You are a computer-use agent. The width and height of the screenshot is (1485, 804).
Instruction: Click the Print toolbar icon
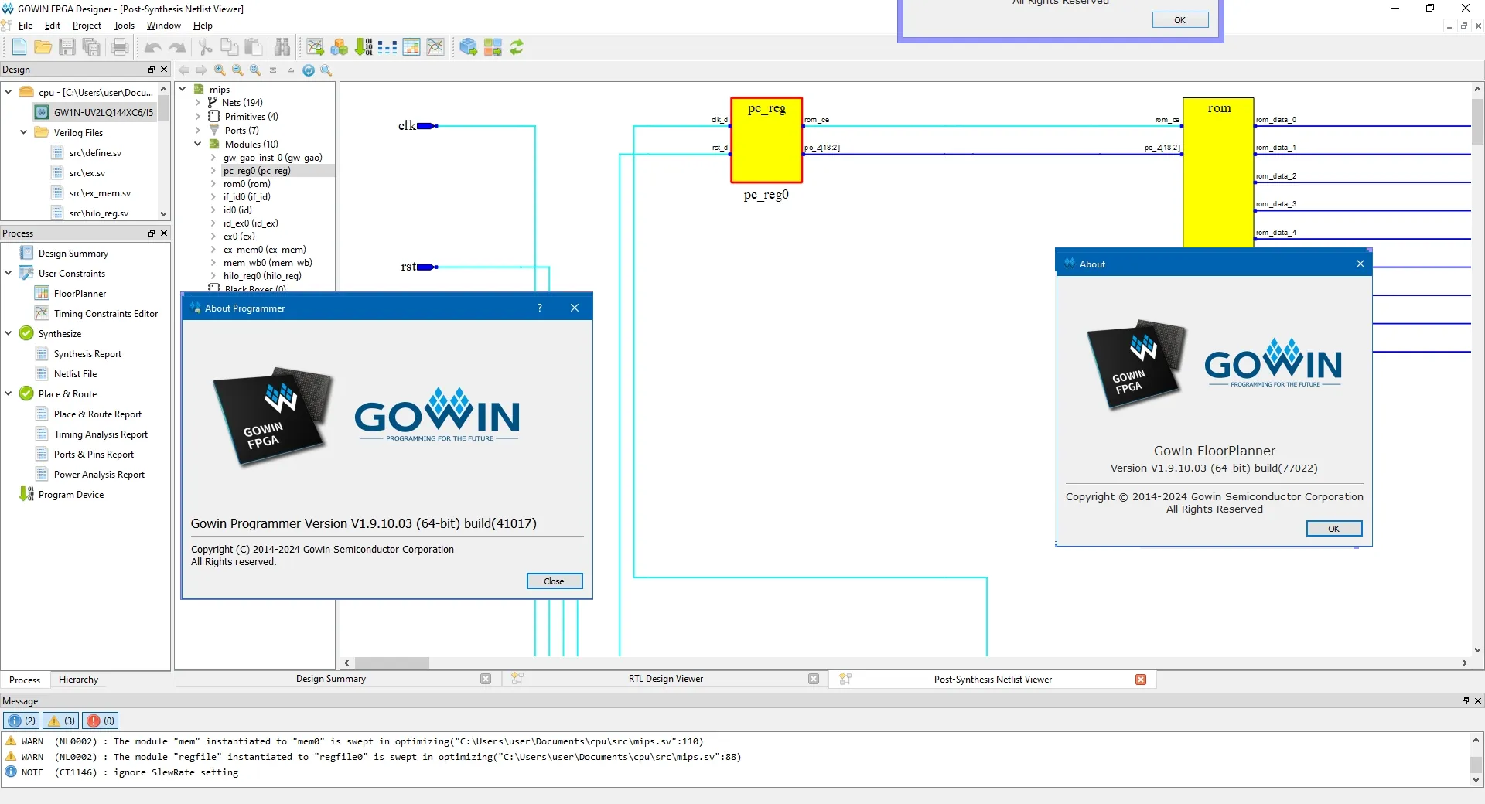coord(120,47)
